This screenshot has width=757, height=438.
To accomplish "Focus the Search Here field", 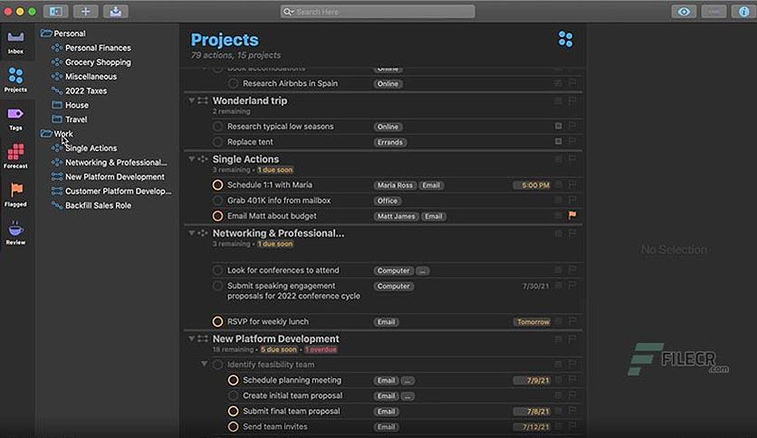I will coord(378,12).
